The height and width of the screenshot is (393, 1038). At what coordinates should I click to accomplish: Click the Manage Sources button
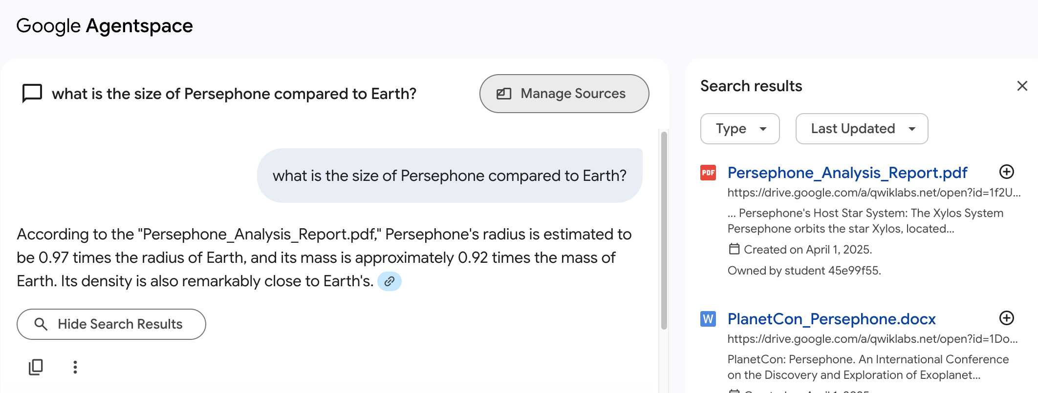click(564, 94)
